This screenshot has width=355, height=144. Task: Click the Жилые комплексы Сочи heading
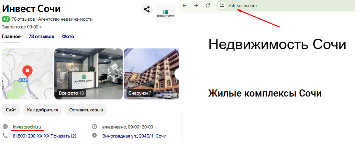(265, 93)
